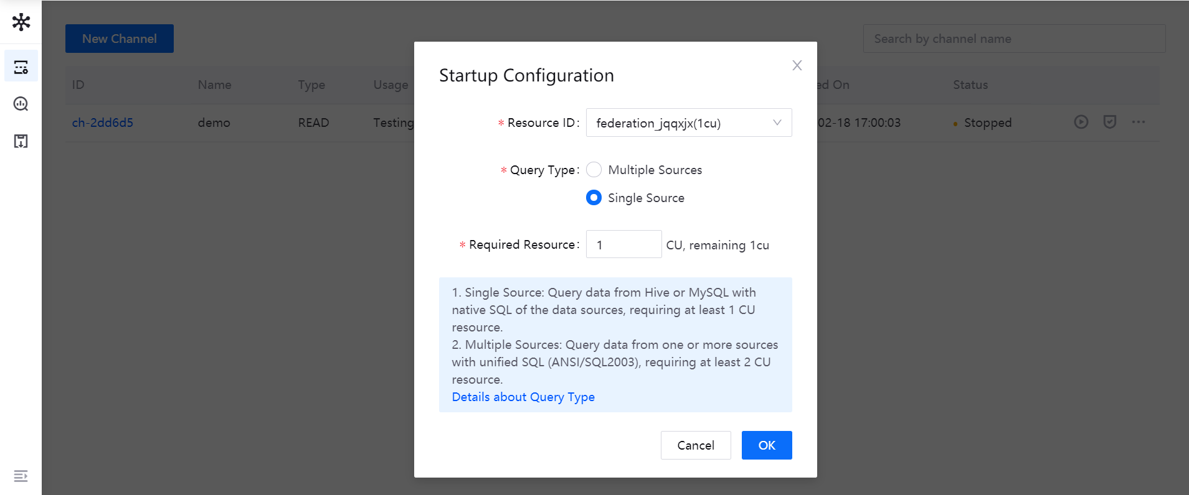Image resolution: width=1189 pixels, height=495 pixels.
Task: Click the snowflake app logo icon
Action: 21,22
